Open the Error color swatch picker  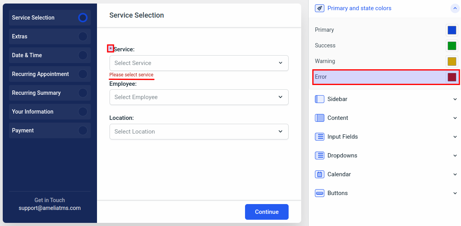452,77
